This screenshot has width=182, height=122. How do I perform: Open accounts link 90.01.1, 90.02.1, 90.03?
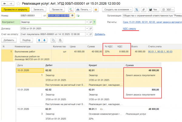(160, 52)
